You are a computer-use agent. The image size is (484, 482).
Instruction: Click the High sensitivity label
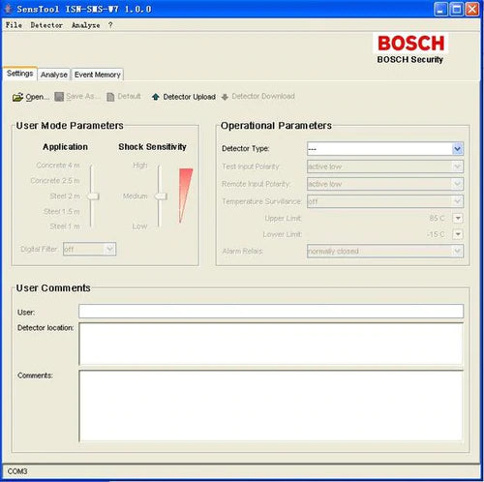140,166
